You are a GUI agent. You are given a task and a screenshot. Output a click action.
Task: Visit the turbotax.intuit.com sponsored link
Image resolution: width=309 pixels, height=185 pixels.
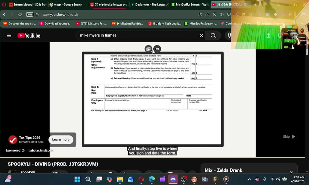41,150
